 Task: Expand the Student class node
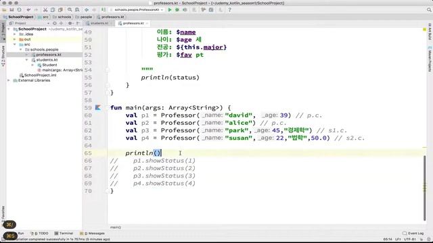coord(33,65)
